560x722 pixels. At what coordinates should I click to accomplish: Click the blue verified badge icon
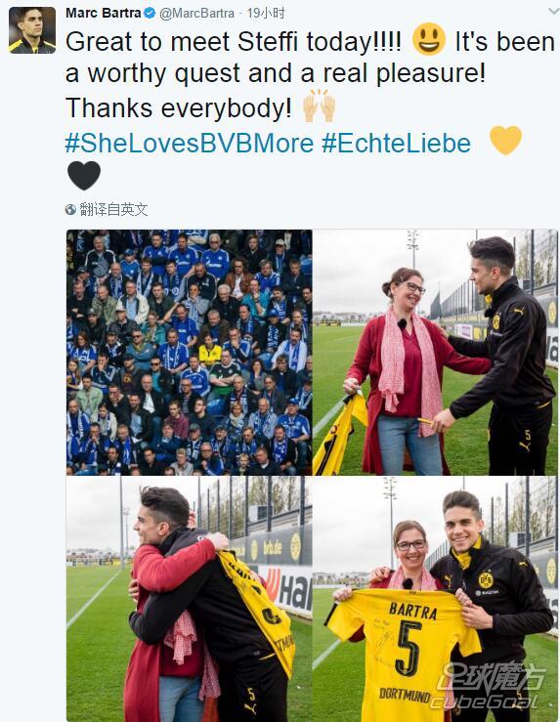(x=150, y=14)
